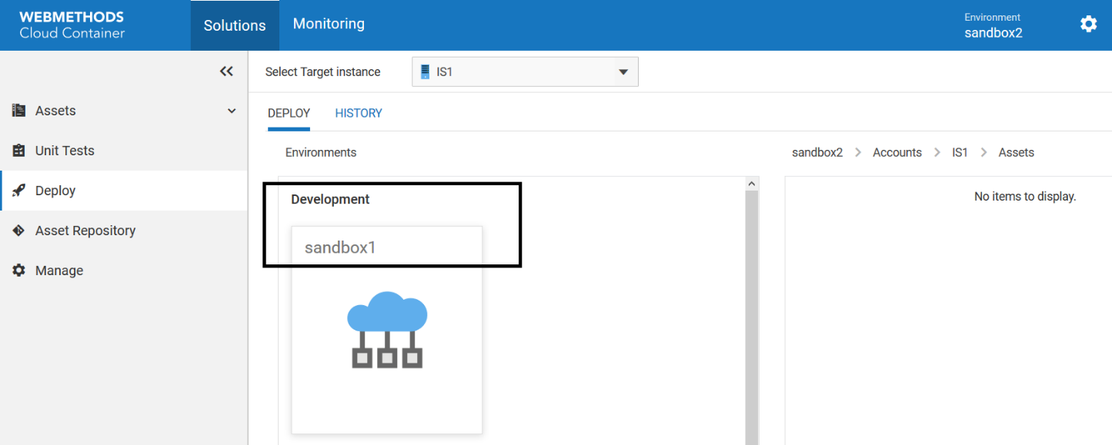1112x445 pixels.
Task: Open the settings gear icon
Action: 1088,25
